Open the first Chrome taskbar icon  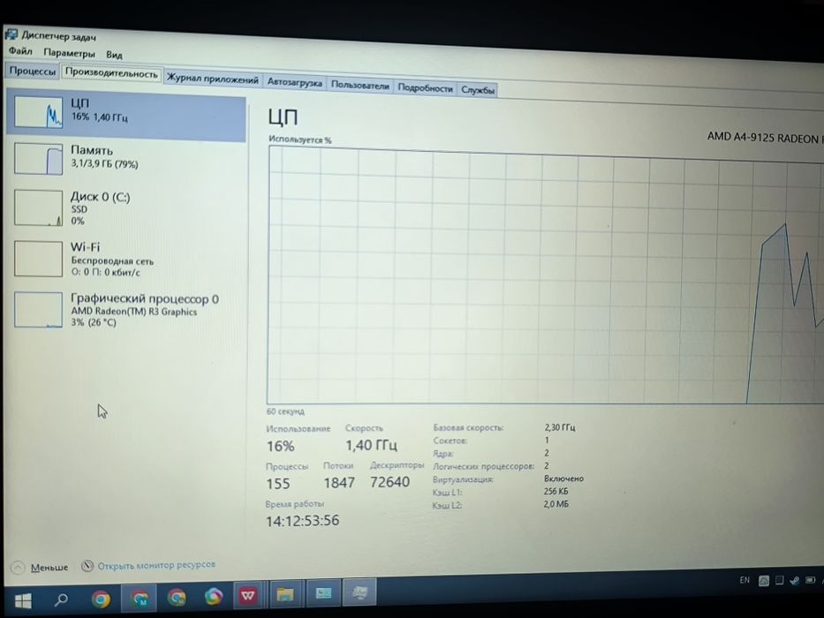(x=101, y=599)
